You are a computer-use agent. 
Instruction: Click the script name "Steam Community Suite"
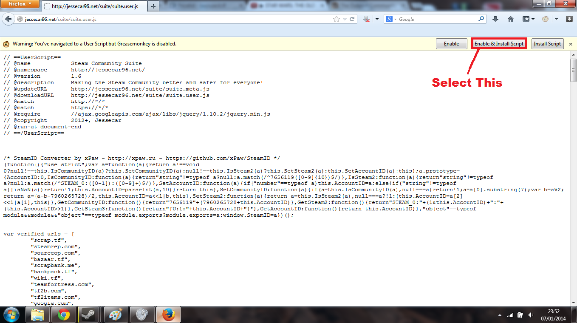(106, 64)
